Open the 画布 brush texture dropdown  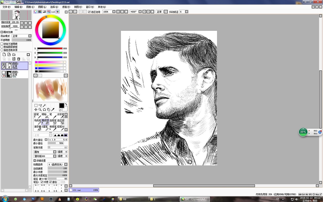(x=55, y=152)
